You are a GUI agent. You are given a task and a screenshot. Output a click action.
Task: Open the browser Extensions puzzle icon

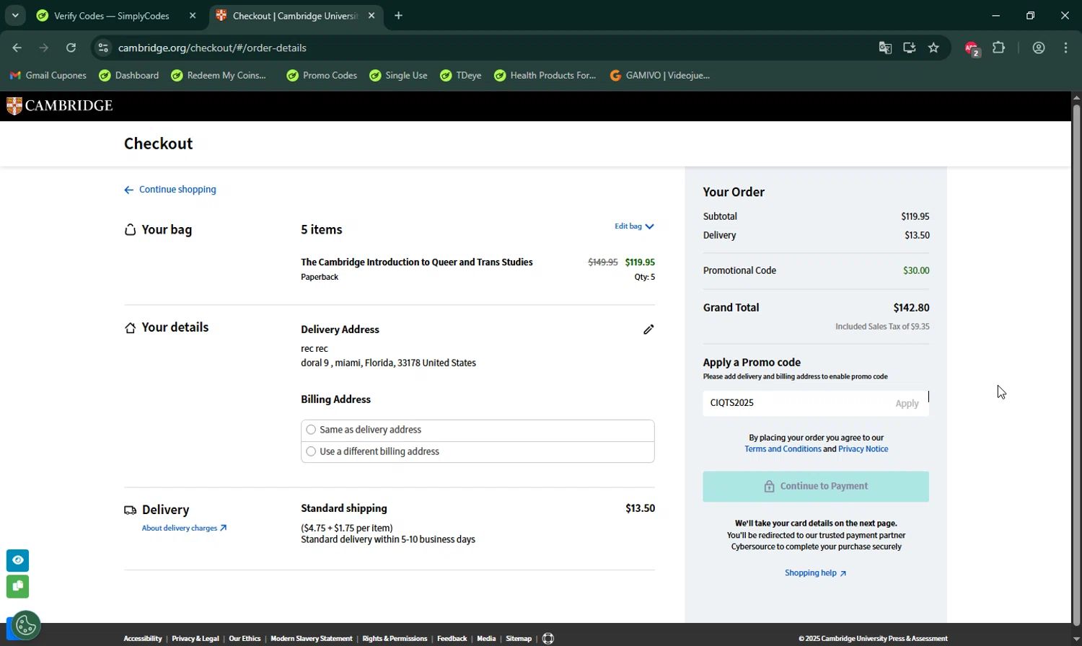(998, 48)
